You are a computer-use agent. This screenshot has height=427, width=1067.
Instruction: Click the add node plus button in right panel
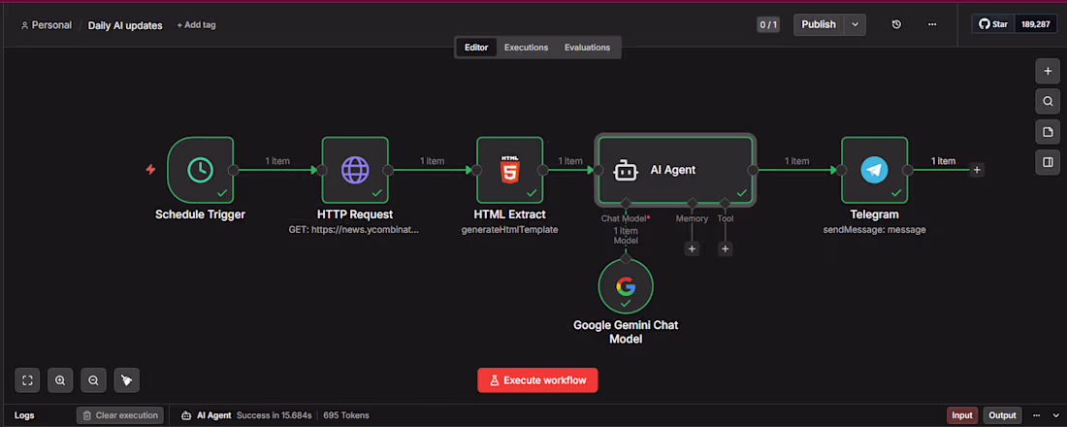pyautogui.click(x=1048, y=71)
